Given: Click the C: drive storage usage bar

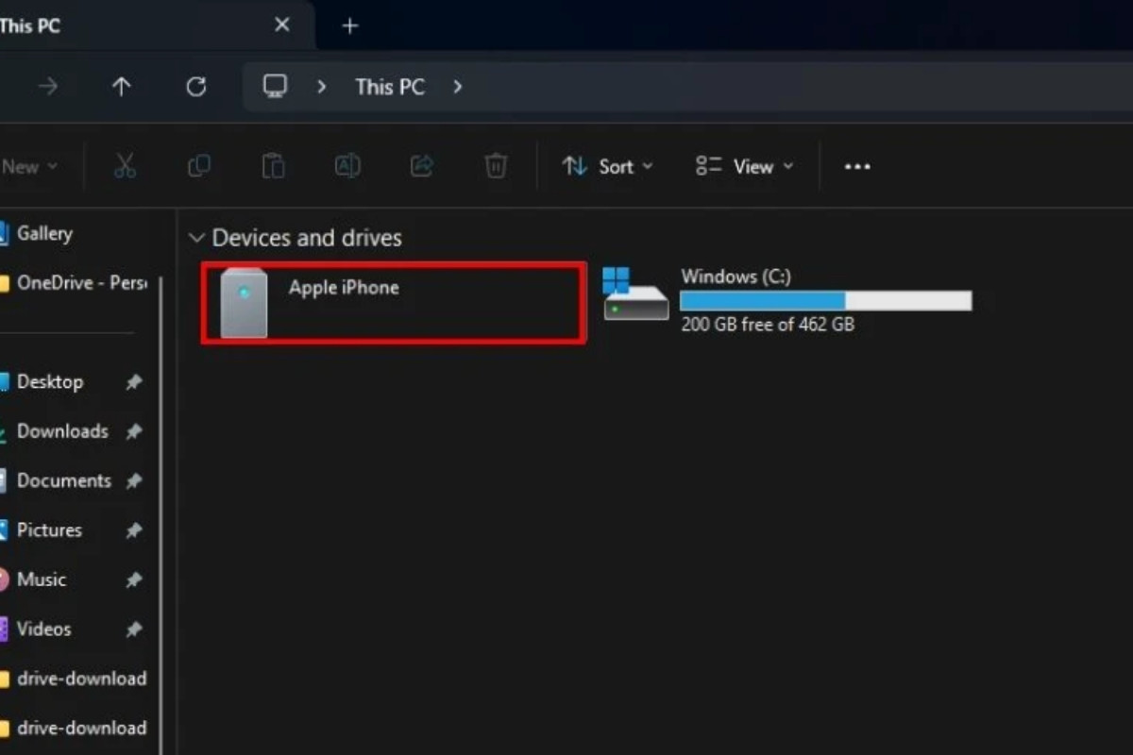Looking at the screenshot, I should 825,301.
